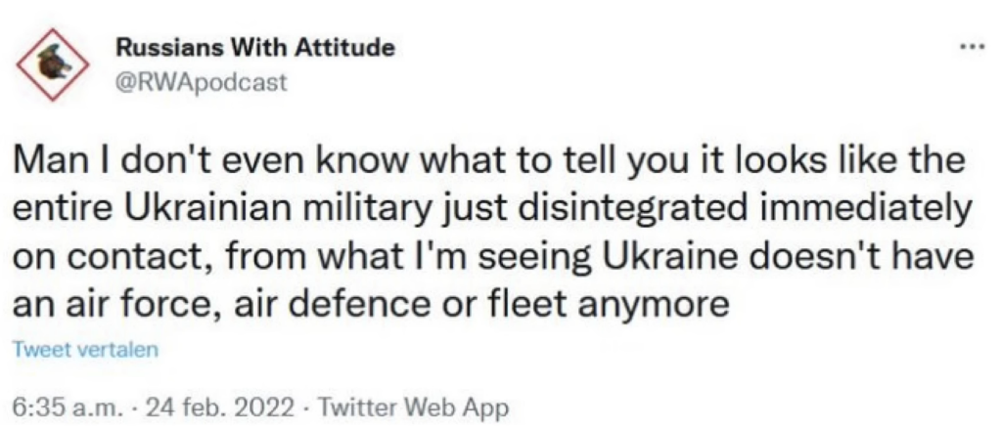Open the Russians With Attitude display name

click(x=257, y=47)
